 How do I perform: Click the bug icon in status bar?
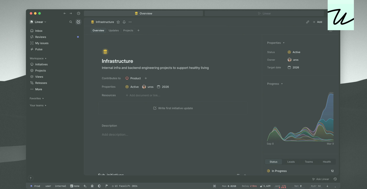point(92,186)
